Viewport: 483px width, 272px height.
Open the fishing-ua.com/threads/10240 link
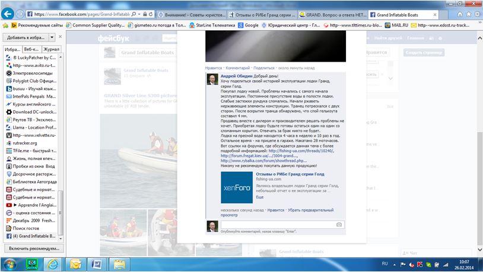click(x=301, y=151)
